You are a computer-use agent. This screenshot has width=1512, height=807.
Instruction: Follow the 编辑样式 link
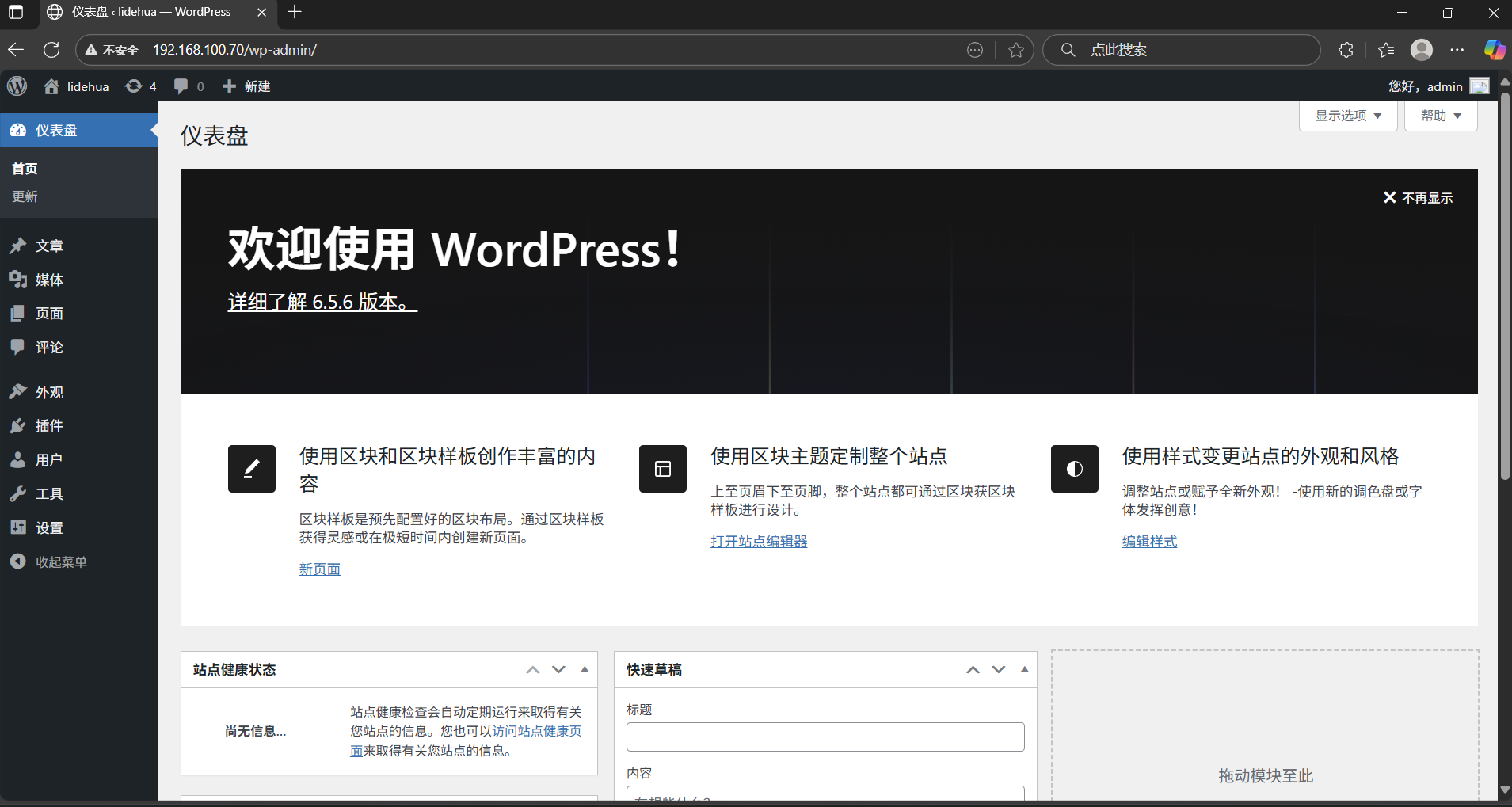[x=1149, y=542]
